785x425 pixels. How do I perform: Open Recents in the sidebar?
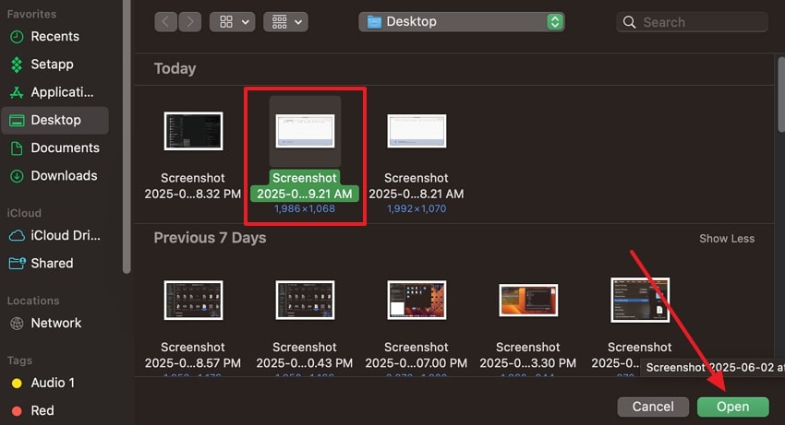click(54, 37)
